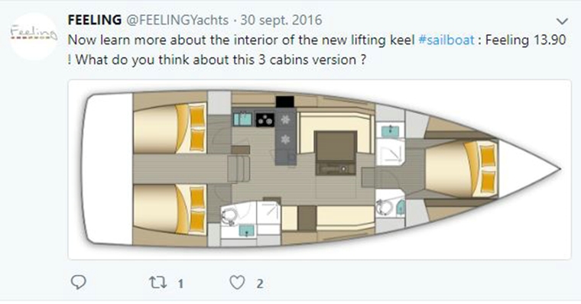Image resolution: width=581 pixels, height=304 pixels.
Task: Click the fridge snowflake symbols in the galley
Action: (x=285, y=130)
